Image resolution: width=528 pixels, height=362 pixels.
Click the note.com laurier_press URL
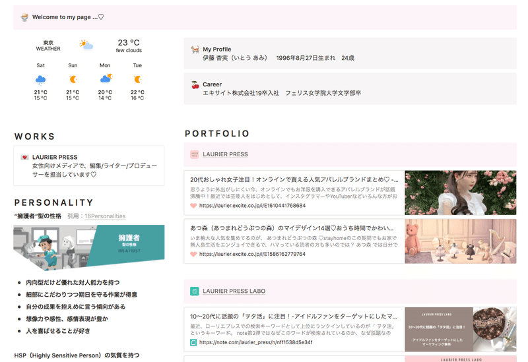pos(255,342)
